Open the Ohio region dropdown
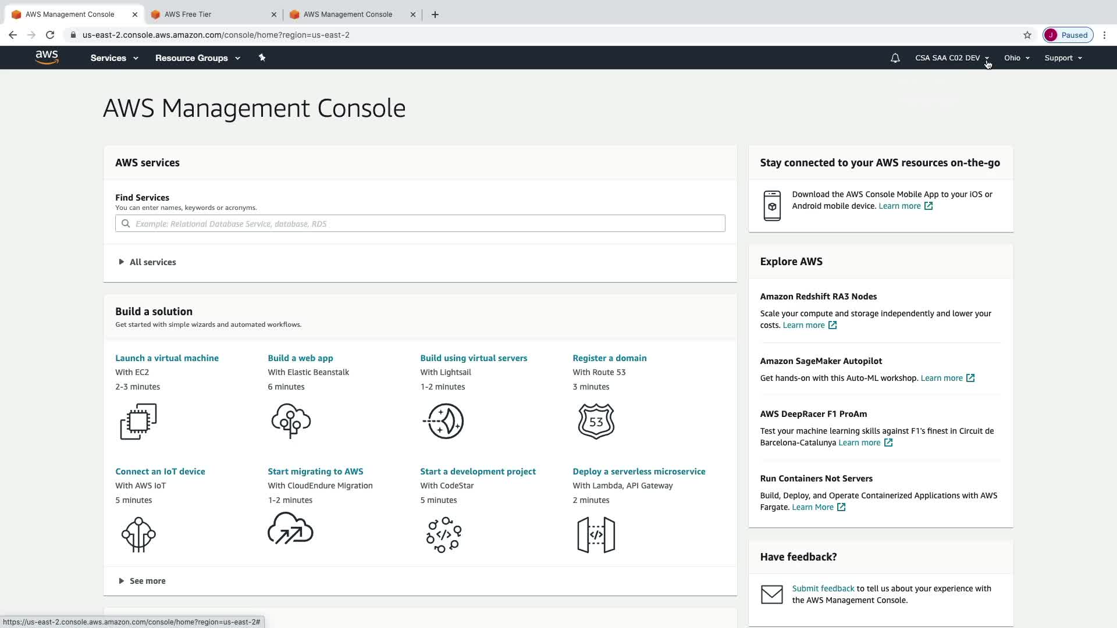This screenshot has height=628, width=1117. point(1016,58)
